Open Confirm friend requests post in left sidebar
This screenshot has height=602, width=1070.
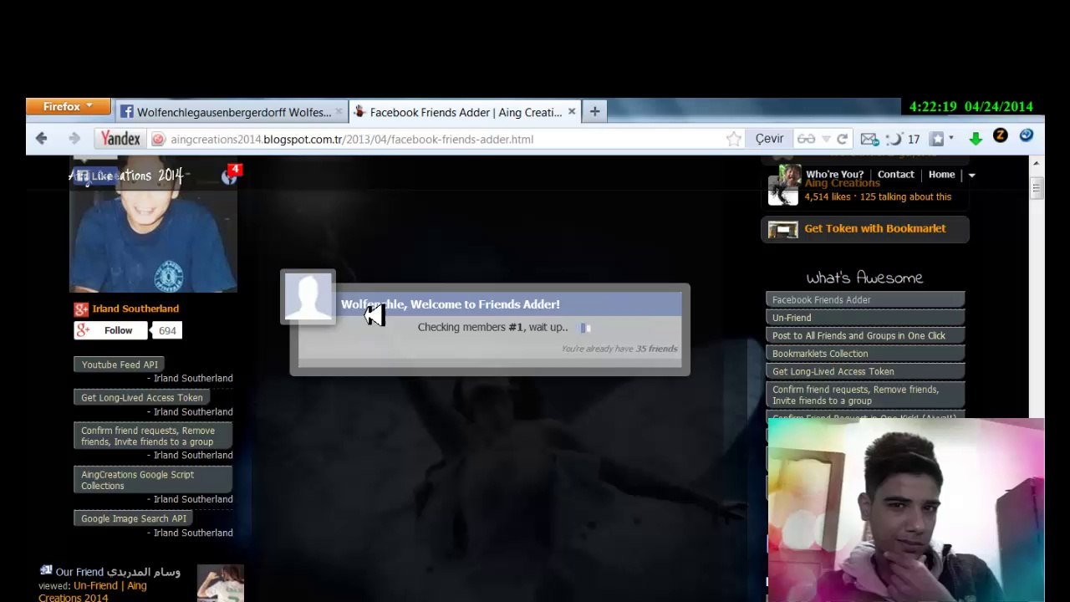(x=153, y=436)
